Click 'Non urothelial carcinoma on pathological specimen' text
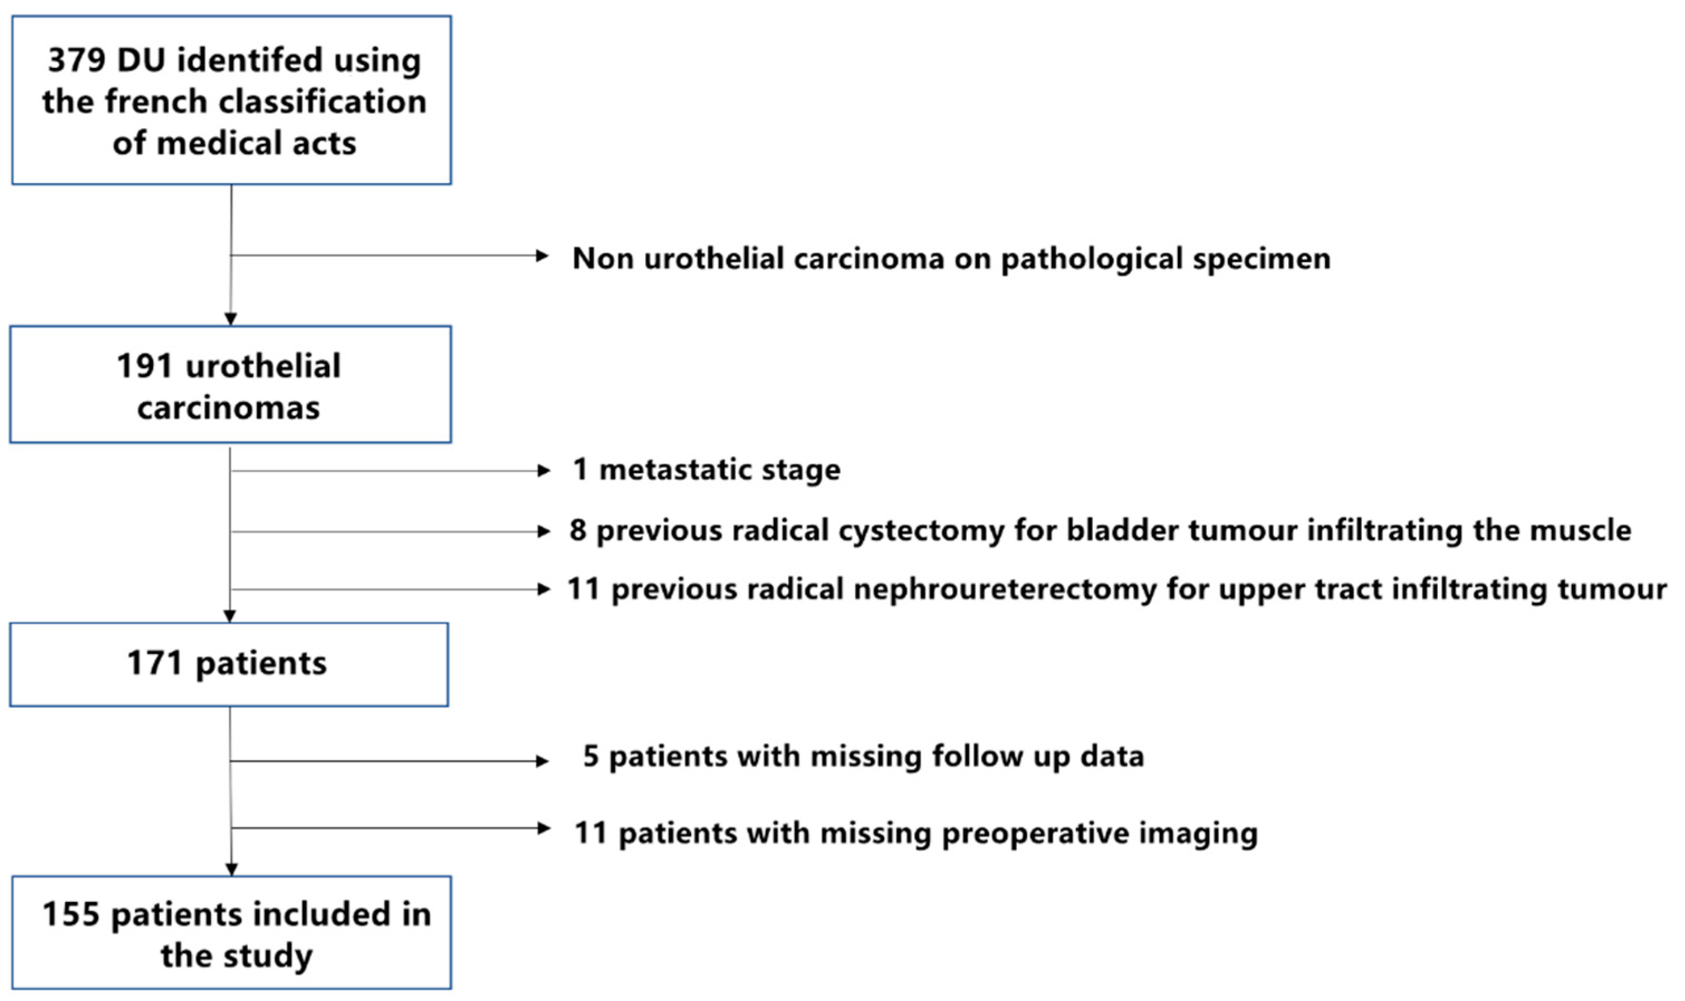The image size is (1685, 1001). point(951,258)
